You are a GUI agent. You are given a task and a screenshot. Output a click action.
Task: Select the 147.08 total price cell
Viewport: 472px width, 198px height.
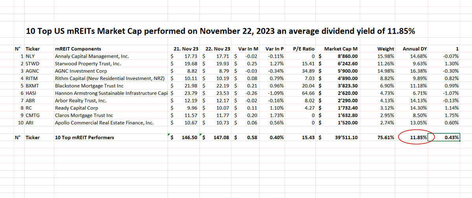pos(222,138)
